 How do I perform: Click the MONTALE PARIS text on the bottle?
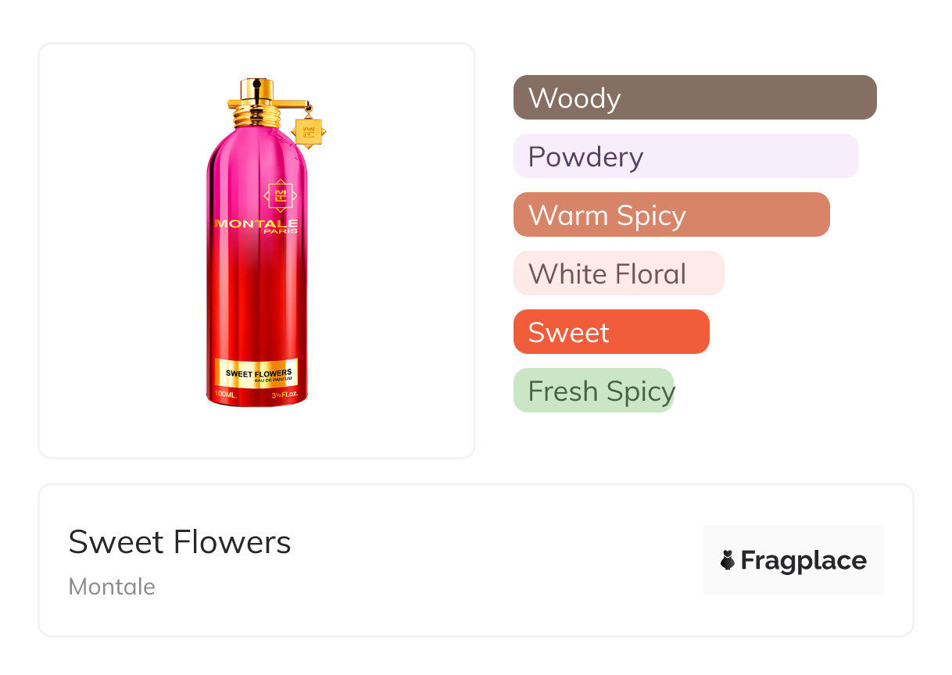click(x=256, y=226)
